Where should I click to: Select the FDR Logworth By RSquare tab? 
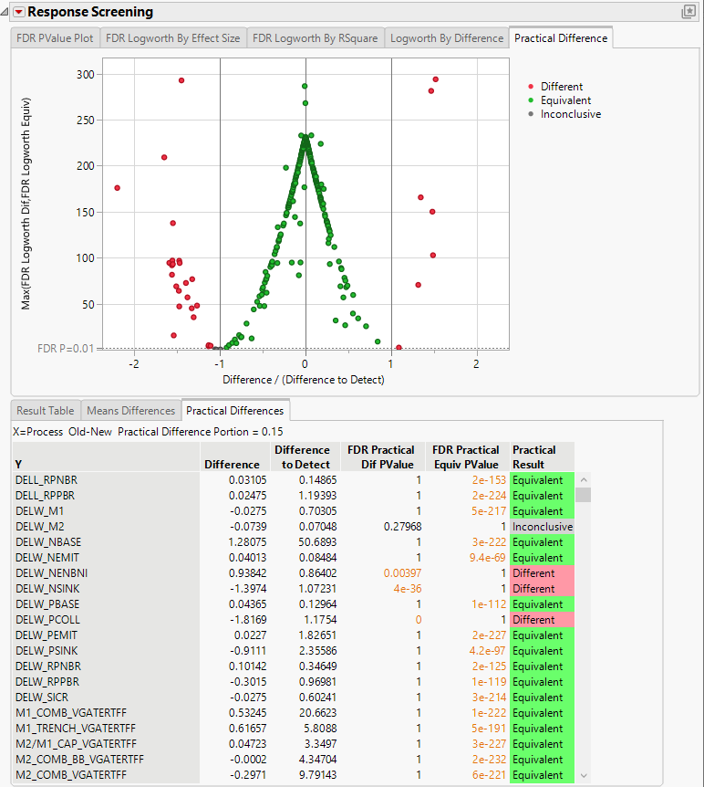tap(315, 38)
